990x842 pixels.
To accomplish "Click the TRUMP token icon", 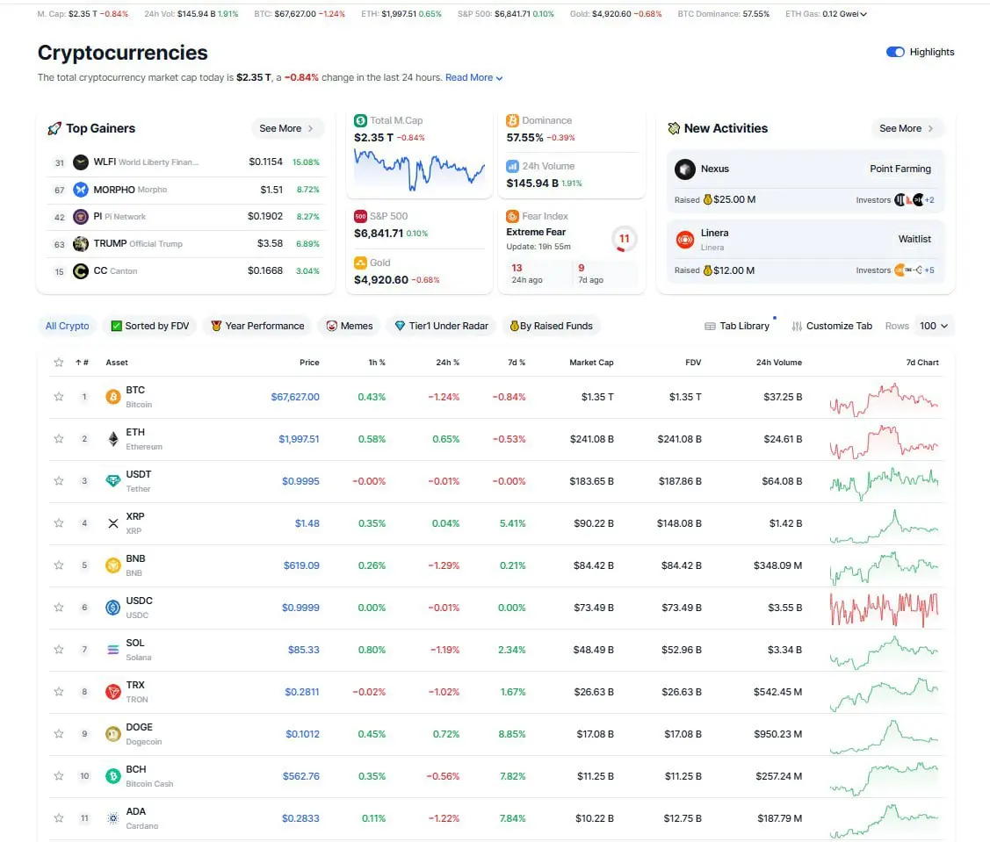I will pos(81,243).
